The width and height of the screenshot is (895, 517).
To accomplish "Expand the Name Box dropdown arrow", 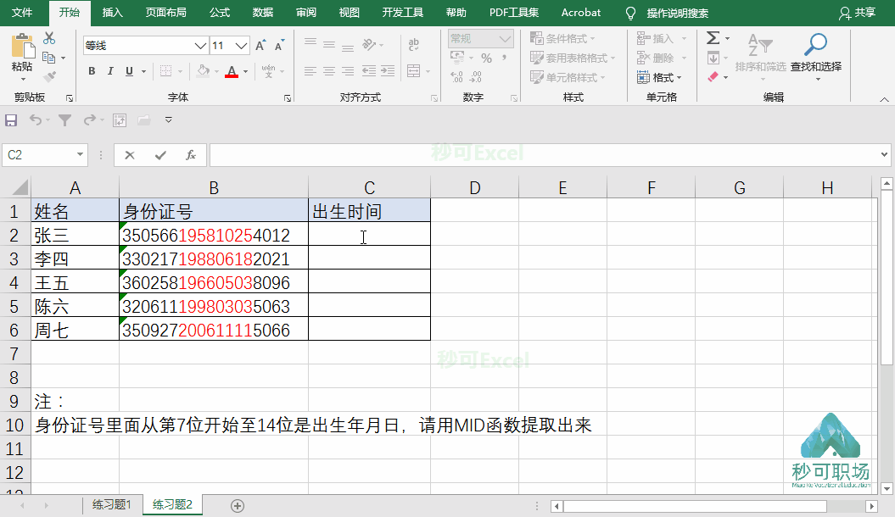I will click(80, 154).
